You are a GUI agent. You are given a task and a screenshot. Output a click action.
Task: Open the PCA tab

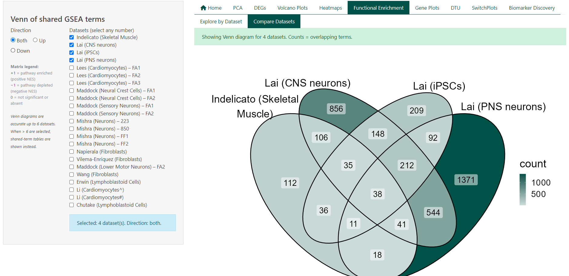coord(237,8)
